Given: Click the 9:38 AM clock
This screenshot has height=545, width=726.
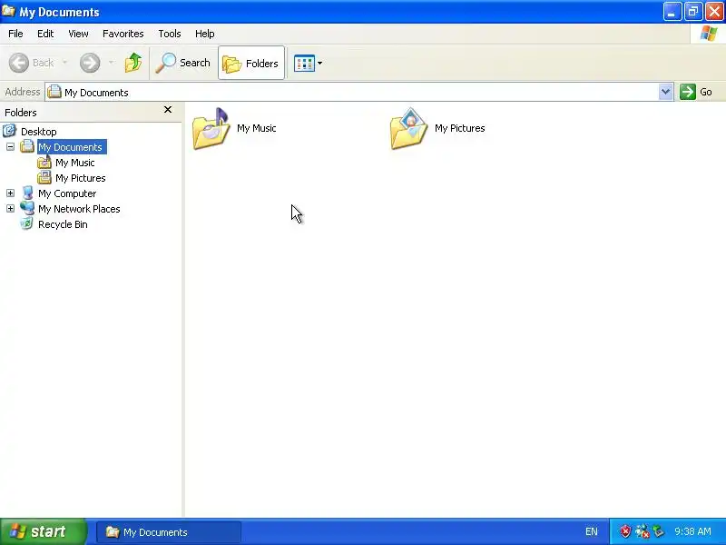Looking at the screenshot, I should (692, 531).
